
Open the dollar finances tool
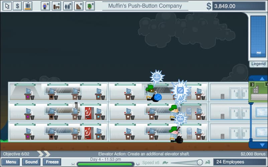17,6
